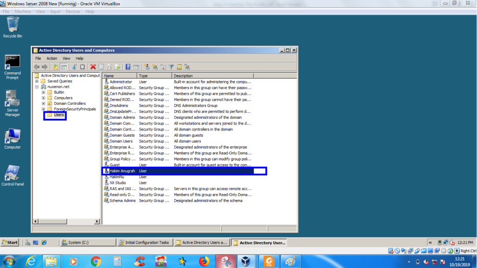
Task: Select the NX Studio user row
Action: [179, 183]
